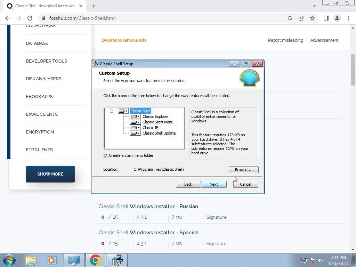Download Classic Shell Windows Installer - Spanish
356x267 pixels.
tap(148, 233)
